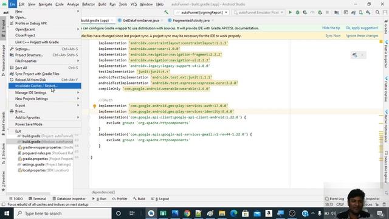Open the Edit menu
Viewport: 389px width, 219px height.
(22, 4)
